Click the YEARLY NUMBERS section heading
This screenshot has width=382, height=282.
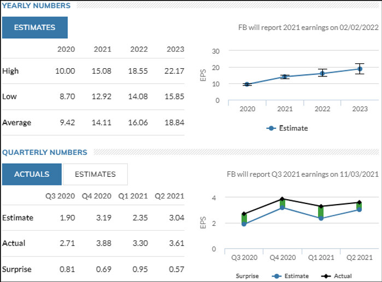point(36,5)
